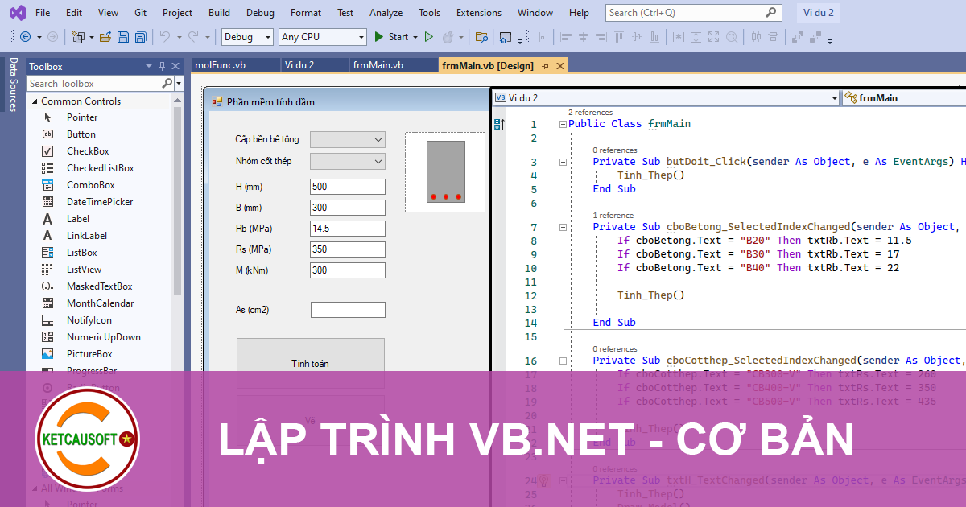966x507 pixels.
Task: Click the empty As (cm2) result field
Action: coord(348,310)
